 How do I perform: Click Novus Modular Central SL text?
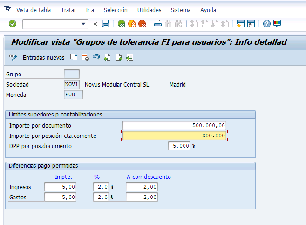tap(117, 84)
